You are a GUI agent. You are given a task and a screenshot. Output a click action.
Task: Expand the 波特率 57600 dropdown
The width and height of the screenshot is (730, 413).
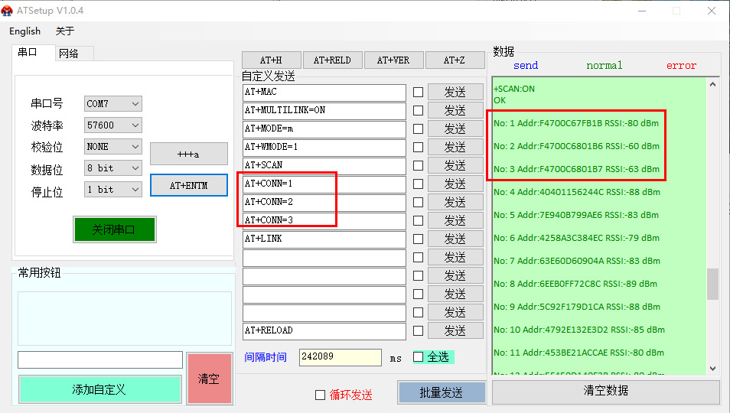113,125
